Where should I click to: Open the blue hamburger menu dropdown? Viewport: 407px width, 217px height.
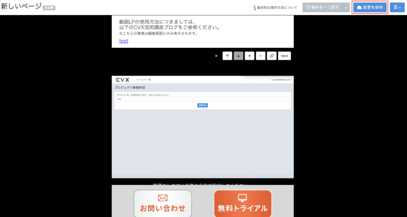point(397,7)
